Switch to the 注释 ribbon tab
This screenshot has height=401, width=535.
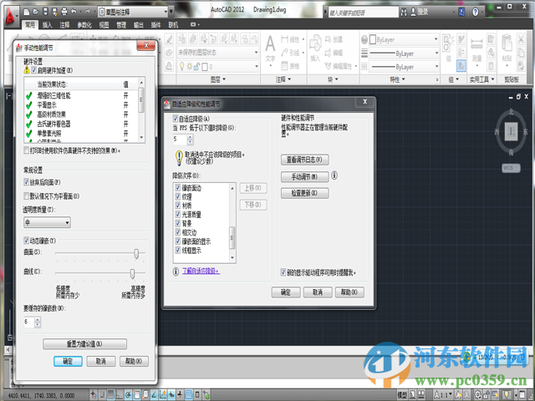tap(64, 25)
